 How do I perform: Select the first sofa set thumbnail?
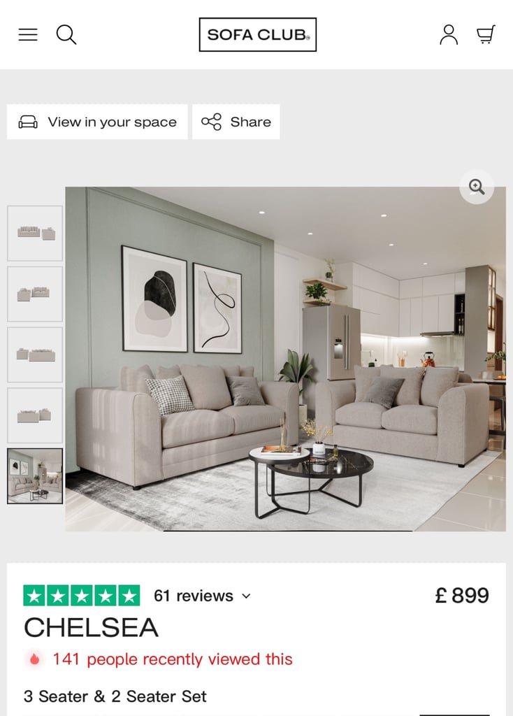pos(35,234)
